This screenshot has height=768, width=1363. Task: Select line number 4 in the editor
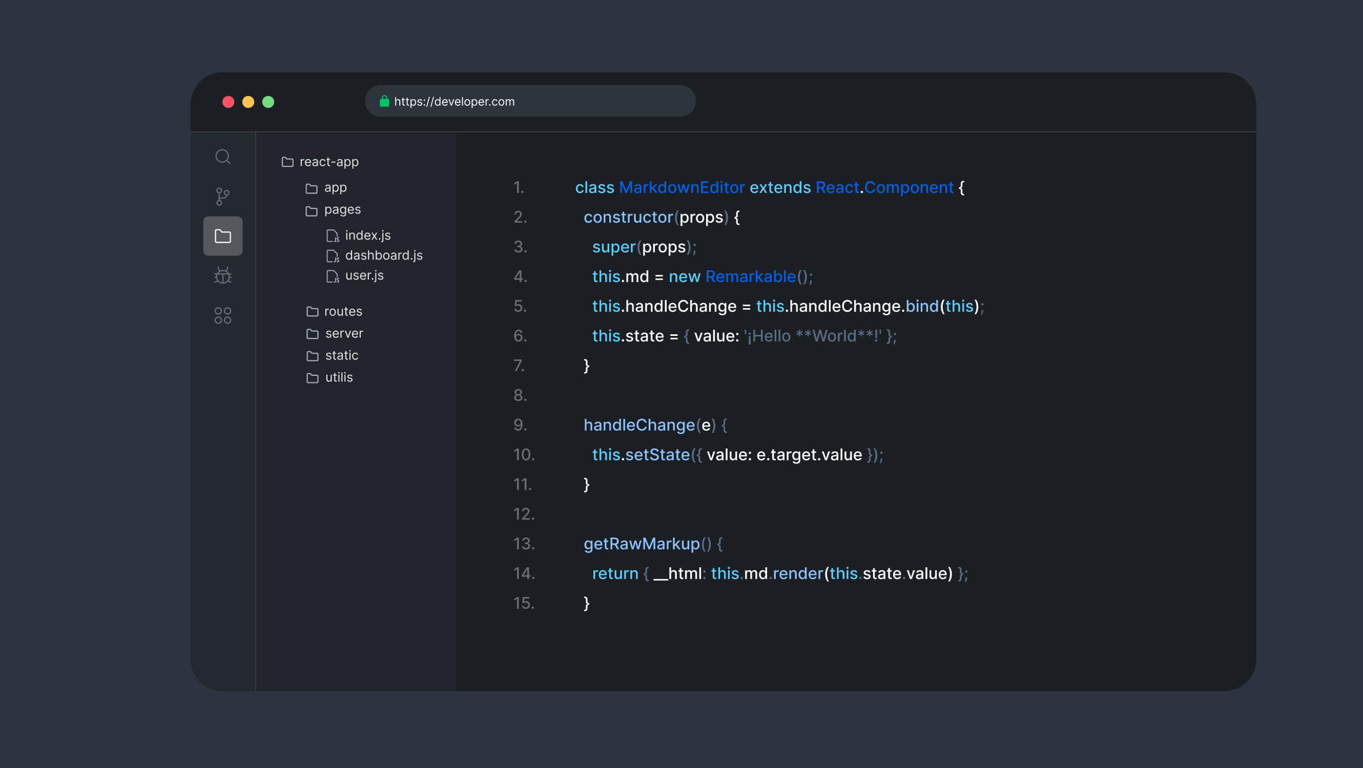pyautogui.click(x=519, y=276)
